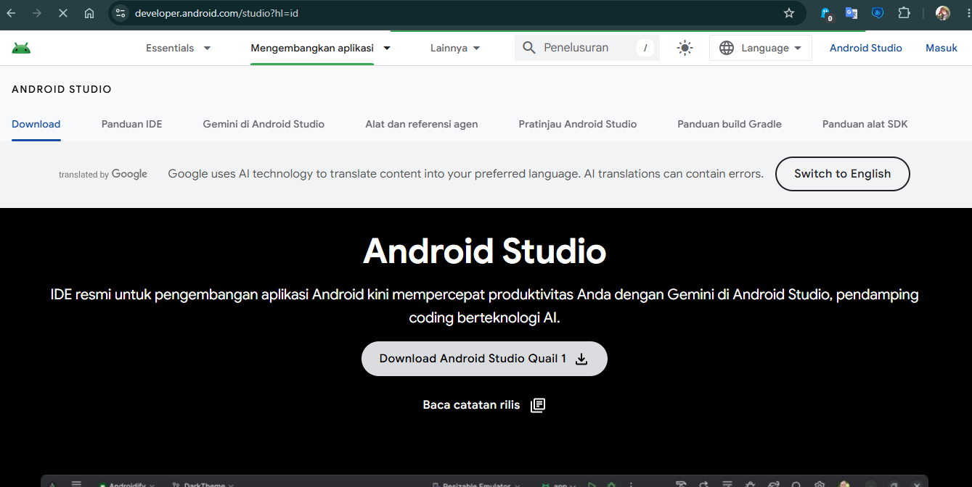Open the Language dropdown

pyautogui.click(x=761, y=48)
